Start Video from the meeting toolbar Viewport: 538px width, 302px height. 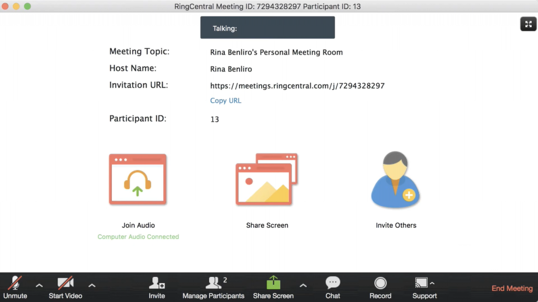point(65,288)
